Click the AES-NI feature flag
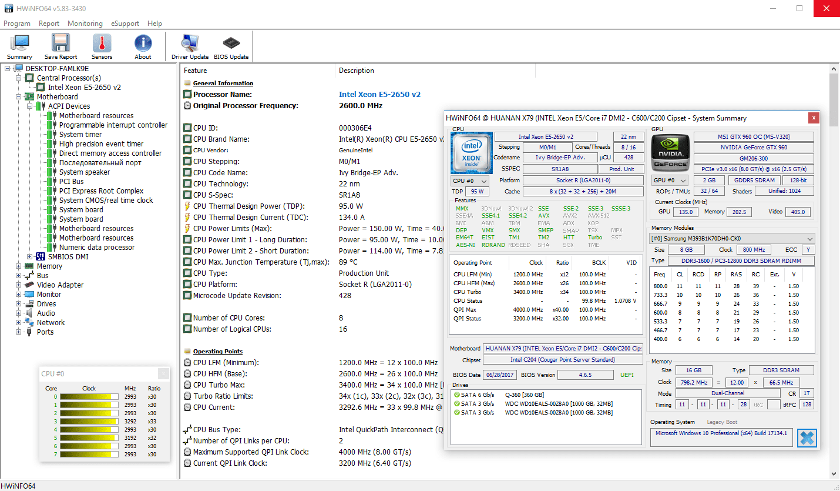The width and height of the screenshot is (840, 491). click(x=465, y=245)
